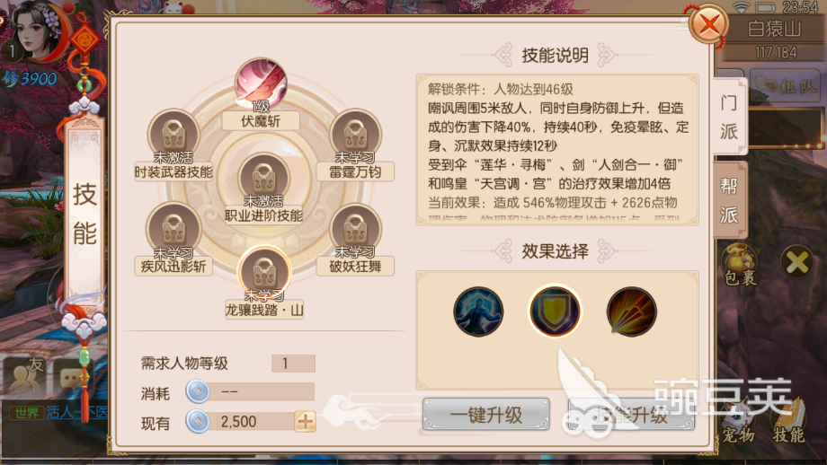This screenshot has height=465, width=827.
Task: Close the skill panel with red X
Action: point(709,23)
